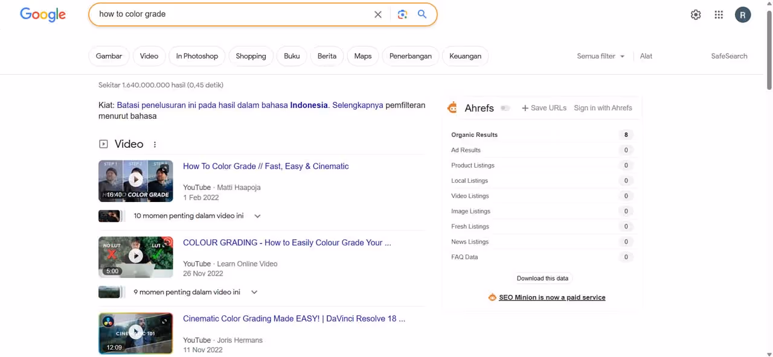Click the plus icon beside Save URLs
The height and width of the screenshot is (357, 773).
tap(525, 108)
